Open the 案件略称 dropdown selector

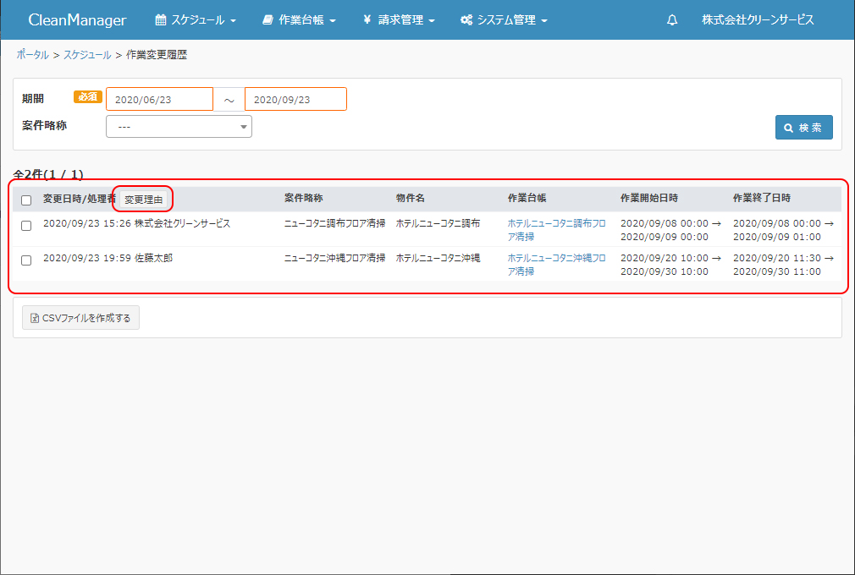click(179, 126)
